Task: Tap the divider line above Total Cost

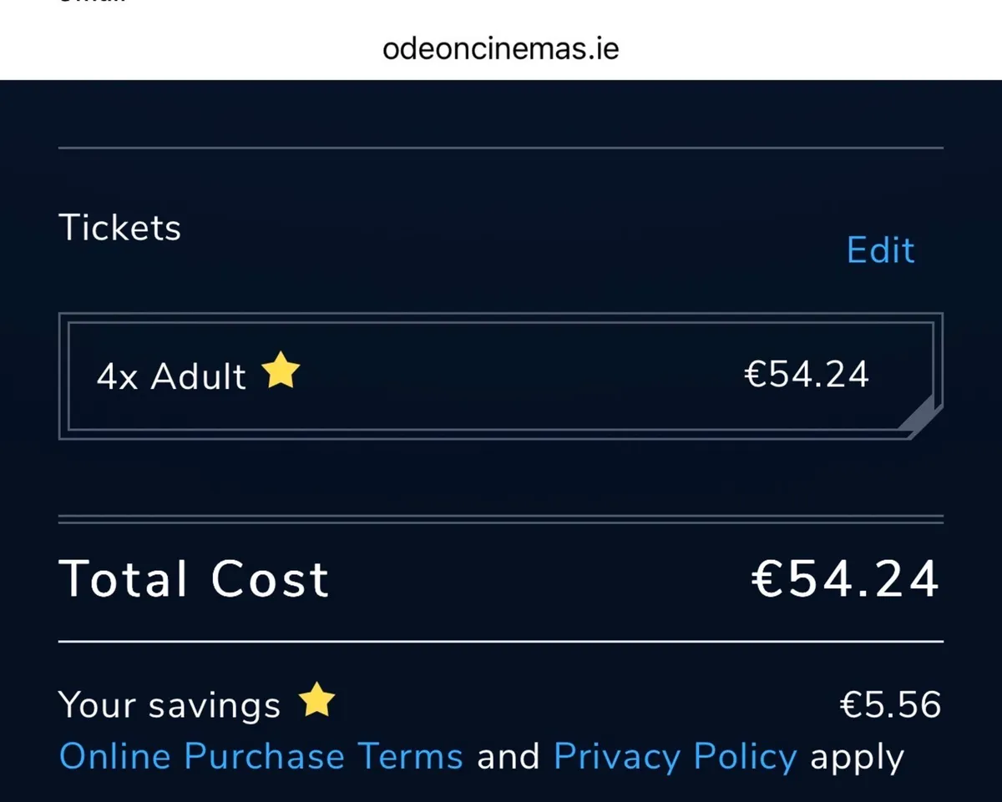Action: pos(501,517)
